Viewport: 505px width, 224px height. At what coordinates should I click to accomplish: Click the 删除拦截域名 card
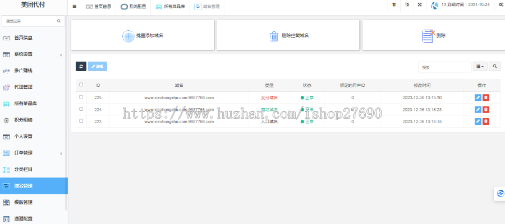point(288,35)
